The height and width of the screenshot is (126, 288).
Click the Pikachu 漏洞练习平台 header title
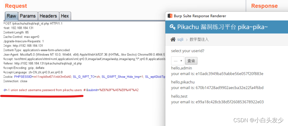pyautogui.click(x=223, y=27)
